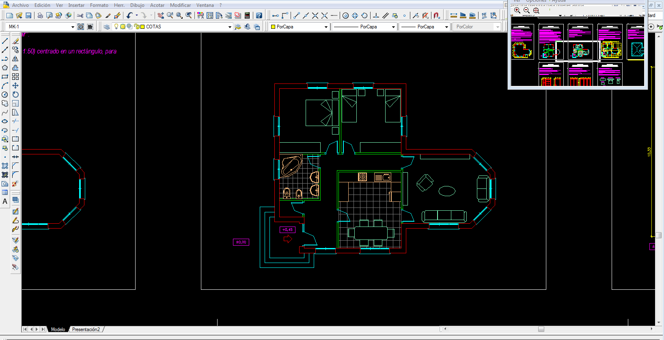Open the COTAS layer dropdown
664x340 pixels.
[230, 27]
